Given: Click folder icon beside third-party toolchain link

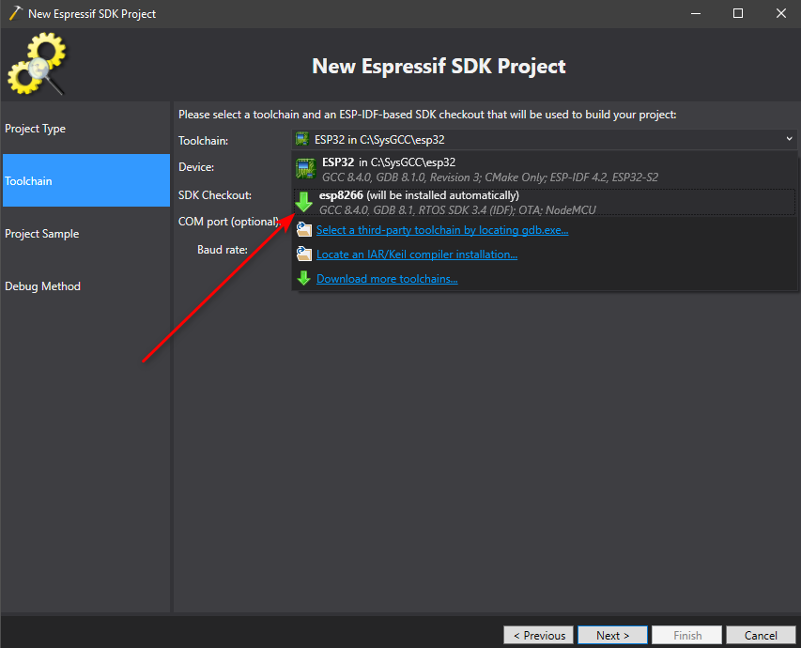Looking at the screenshot, I should [x=304, y=230].
